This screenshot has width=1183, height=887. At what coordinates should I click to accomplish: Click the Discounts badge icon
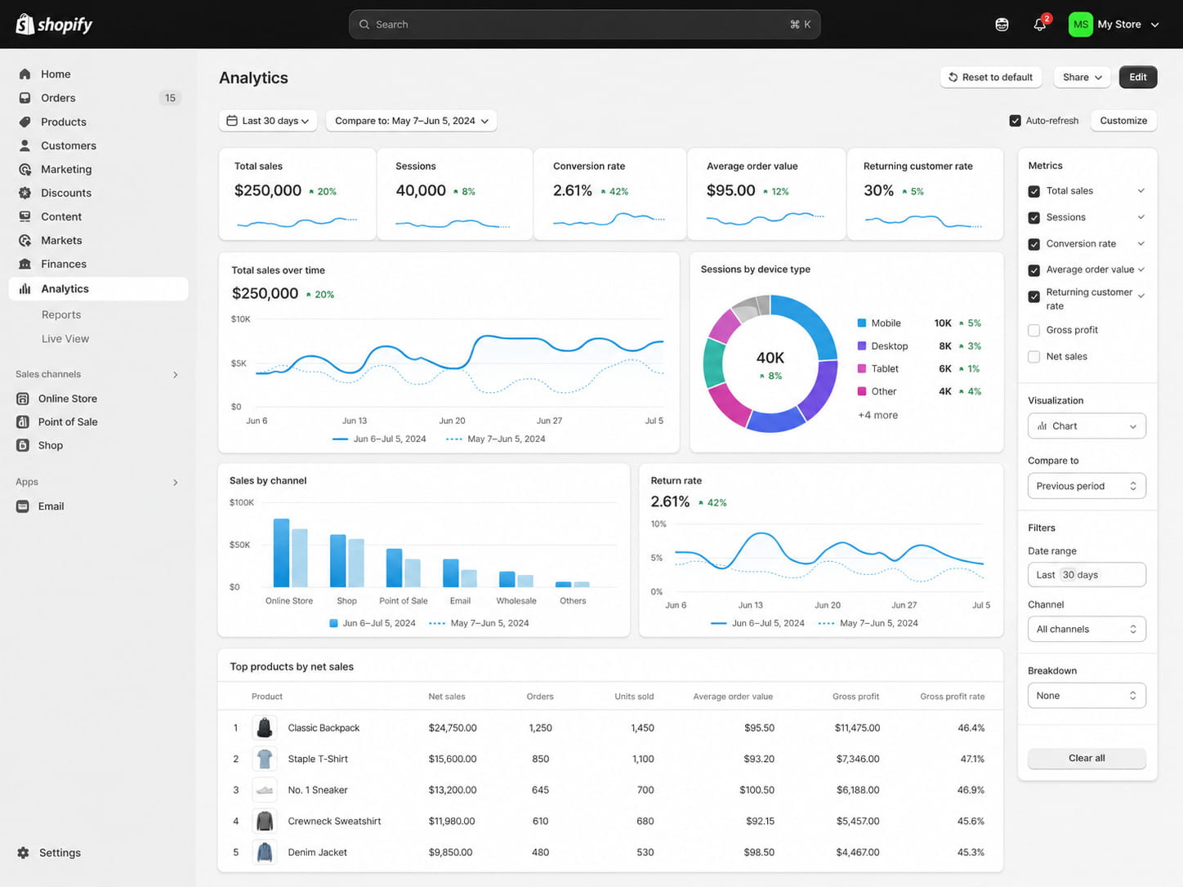point(25,193)
